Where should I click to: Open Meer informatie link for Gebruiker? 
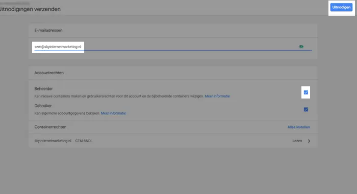[x=113, y=113]
